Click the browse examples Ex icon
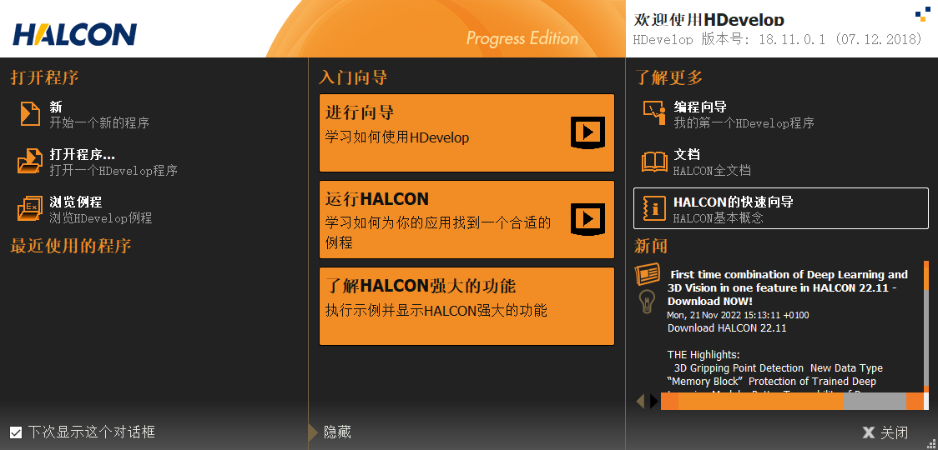 30,208
